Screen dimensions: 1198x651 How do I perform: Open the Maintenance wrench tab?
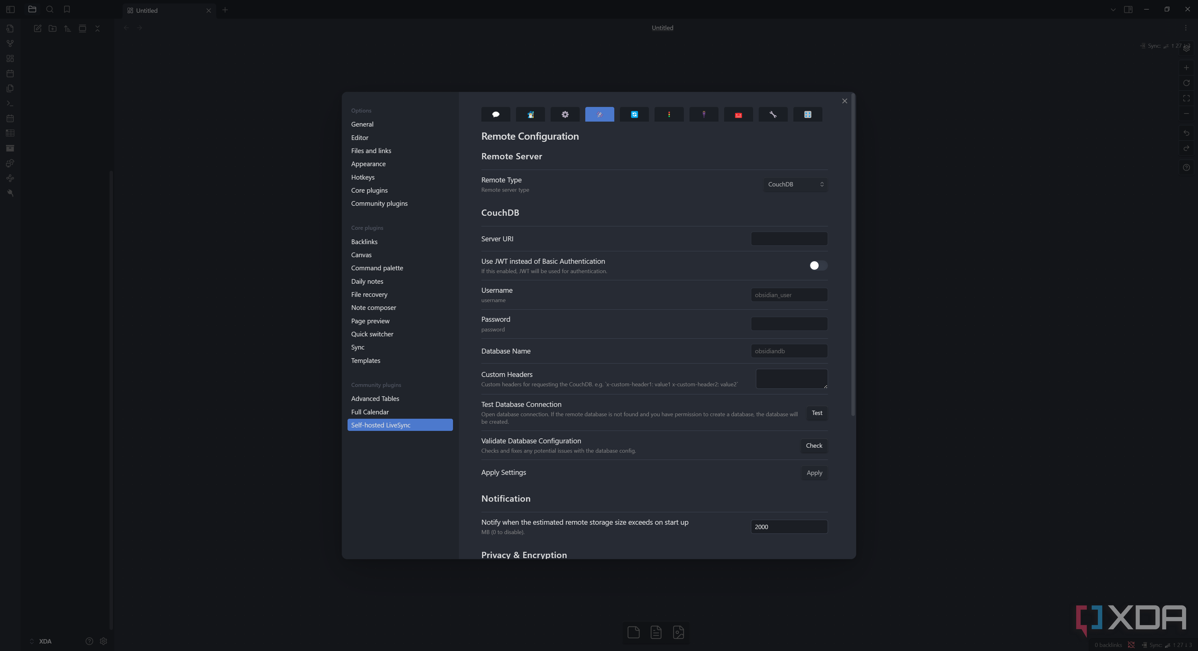click(773, 115)
